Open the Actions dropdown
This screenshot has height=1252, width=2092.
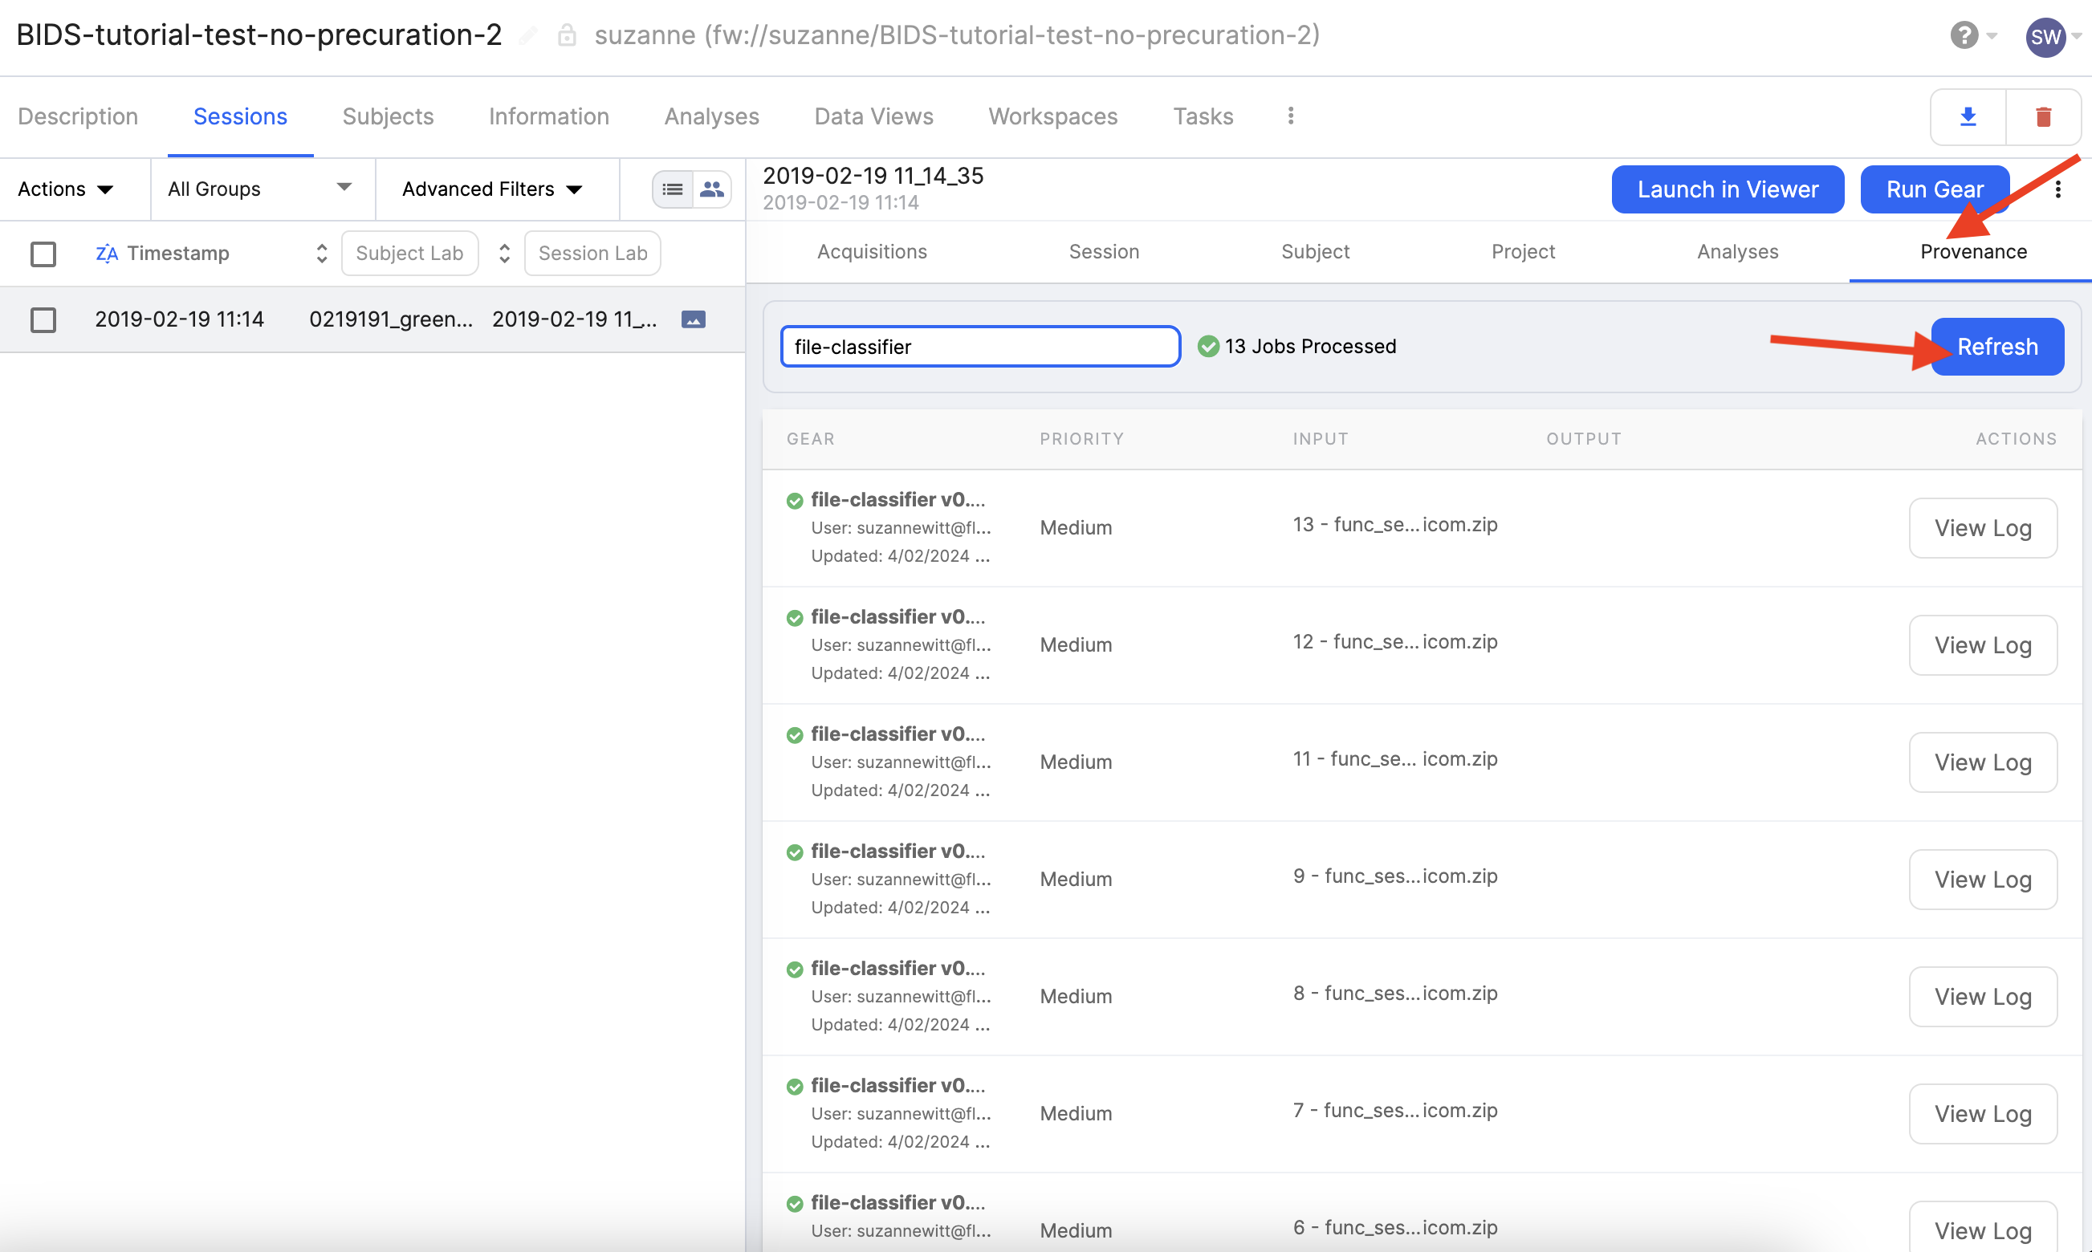pyautogui.click(x=65, y=189)
